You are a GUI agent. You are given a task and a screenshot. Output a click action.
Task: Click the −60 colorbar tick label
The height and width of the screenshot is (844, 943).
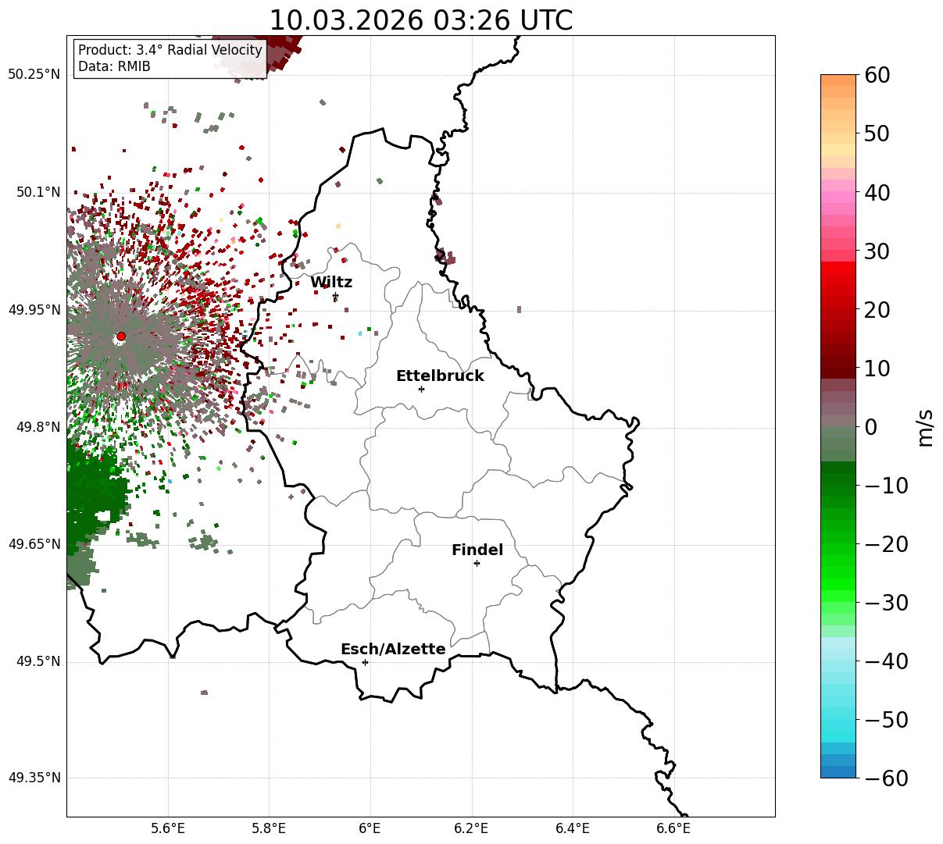point(885,778)
